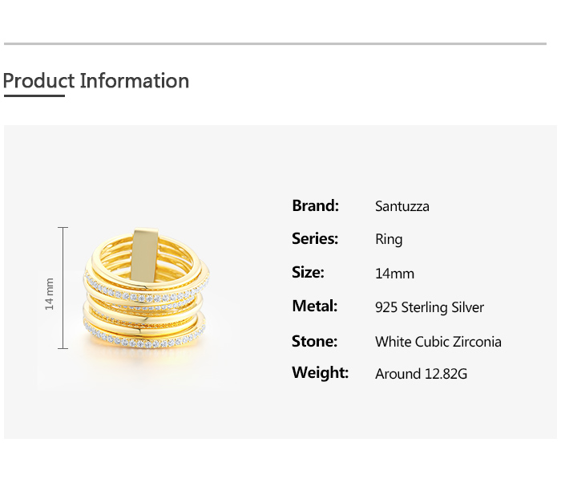The width and height of the screenshot is (561, 487).
Task: Select the "Size:" label
Action: coord(308,272)
